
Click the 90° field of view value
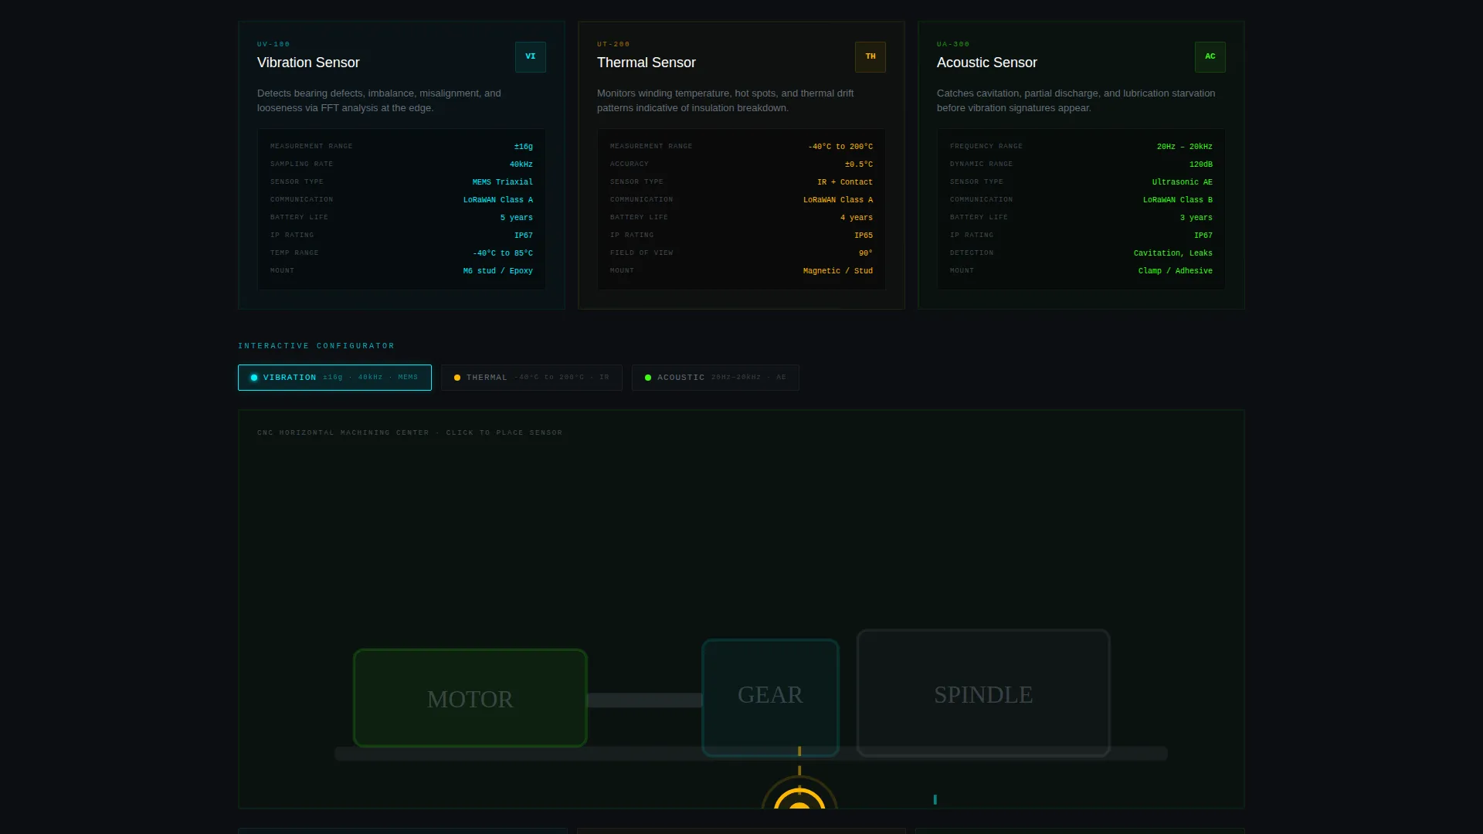(866, 253)
